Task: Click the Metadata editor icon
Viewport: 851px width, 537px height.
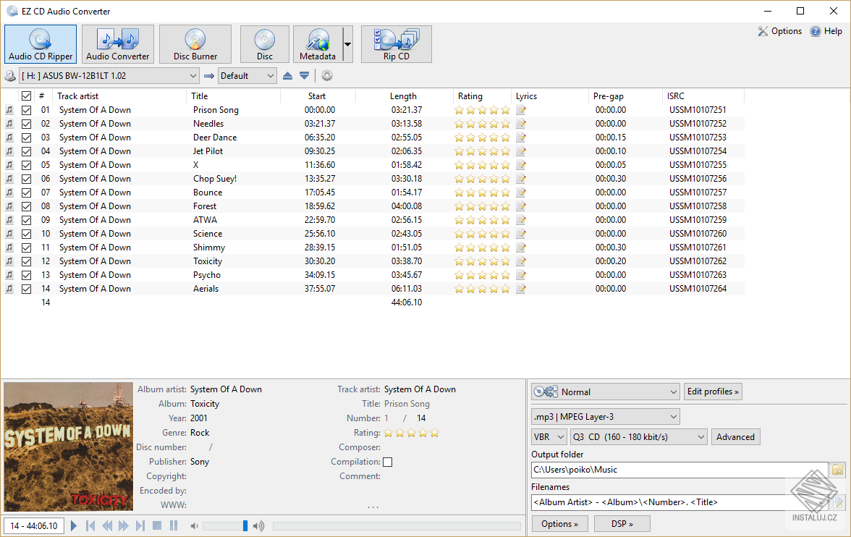Action: [x=318, y=43]
